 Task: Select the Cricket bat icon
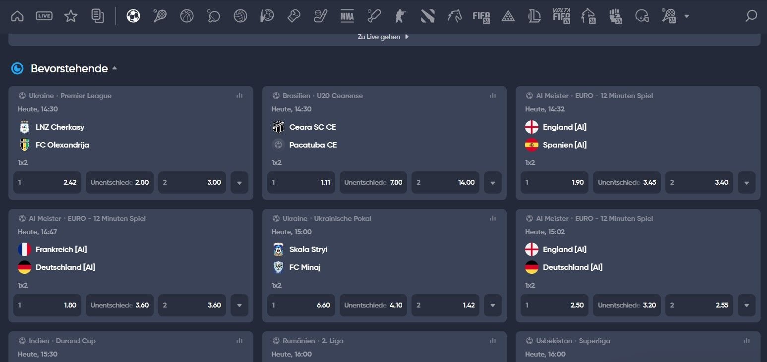click(374, 16)
